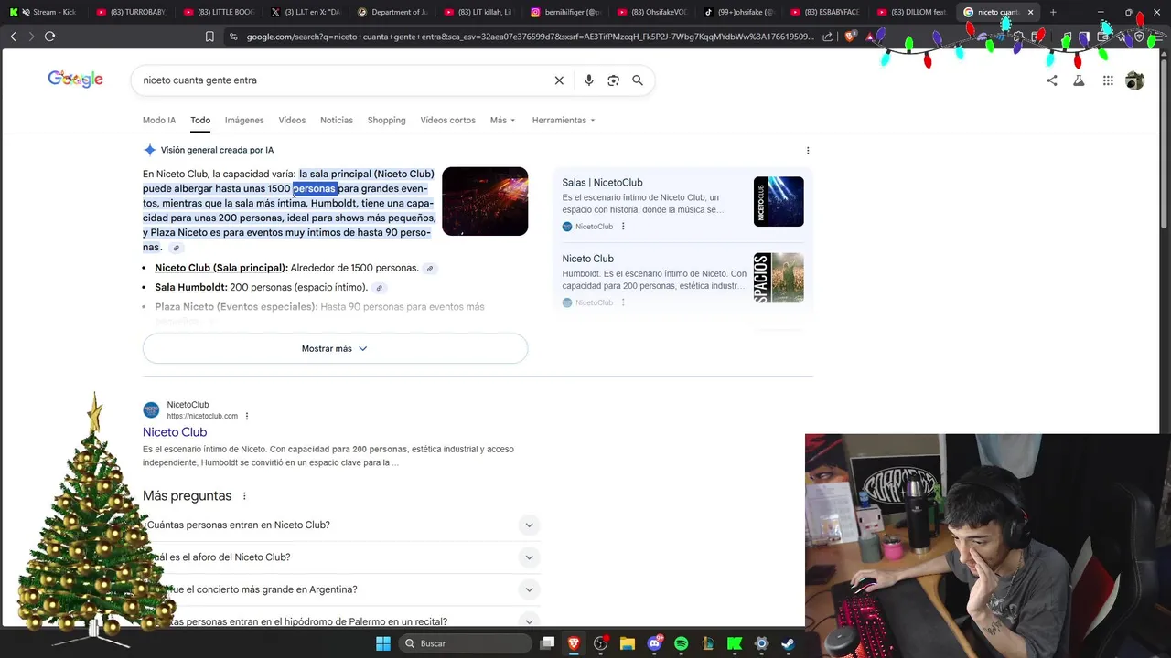Screen dimensions: 1171x658
Task: Open a new browser tab
Action: pyautogui.click(x=1053, y=12)
